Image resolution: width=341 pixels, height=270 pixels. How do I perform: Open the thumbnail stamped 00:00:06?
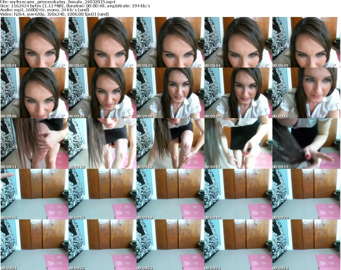coord(35,93)
